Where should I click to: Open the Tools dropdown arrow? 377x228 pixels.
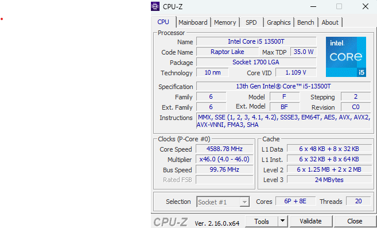283,221
